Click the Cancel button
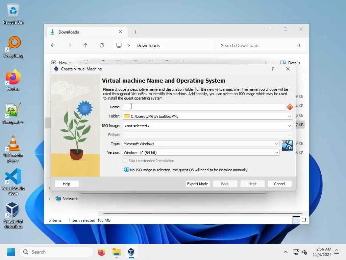 pos(279,184)
